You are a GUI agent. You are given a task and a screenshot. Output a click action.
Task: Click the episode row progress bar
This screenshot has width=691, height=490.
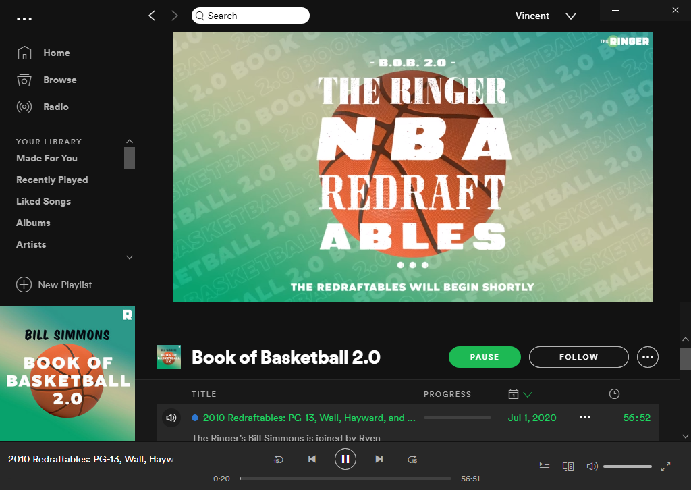tap(458, 418)
